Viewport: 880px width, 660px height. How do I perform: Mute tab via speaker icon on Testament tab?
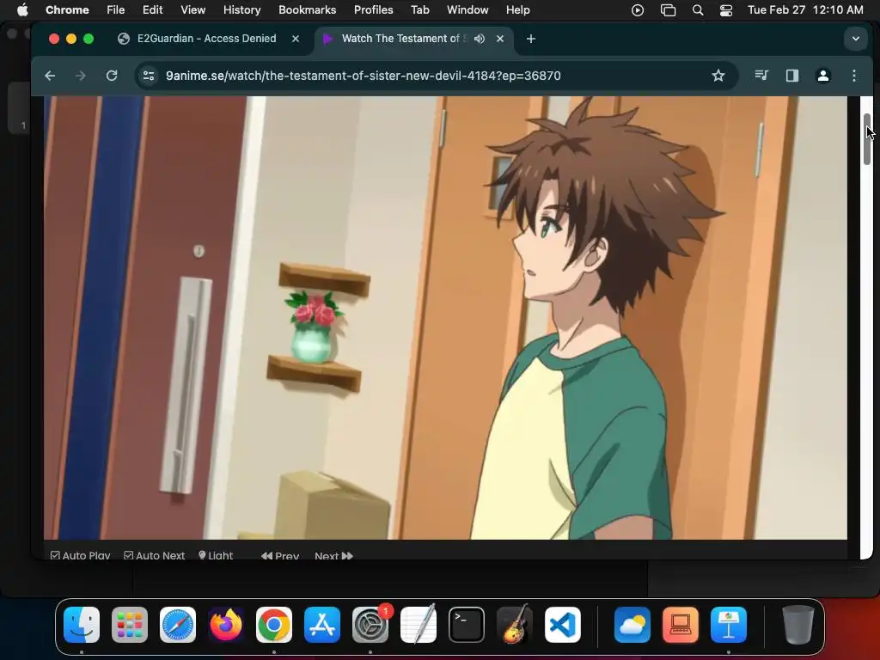[x=480, y=39]
